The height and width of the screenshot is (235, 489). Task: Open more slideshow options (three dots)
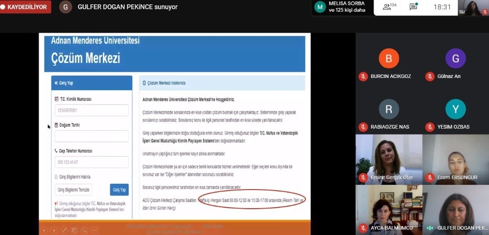tap(95, 230)
